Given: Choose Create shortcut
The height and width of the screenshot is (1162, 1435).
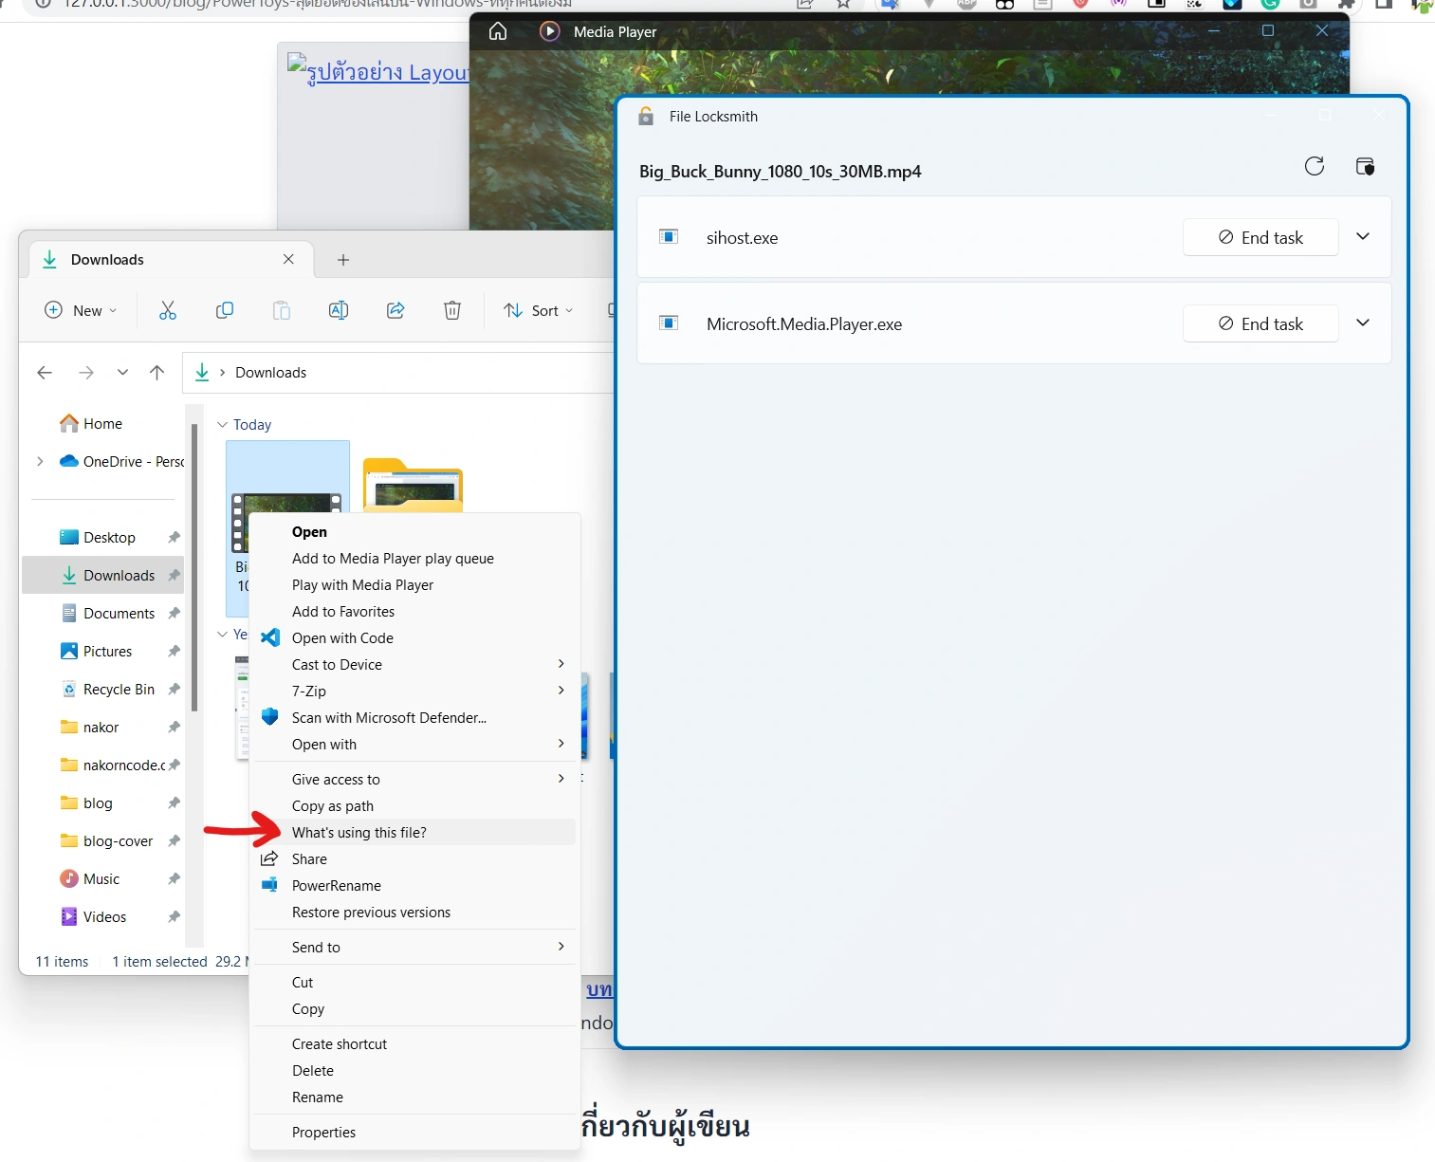Looking at the screenshot, I should pos(414,1044).
